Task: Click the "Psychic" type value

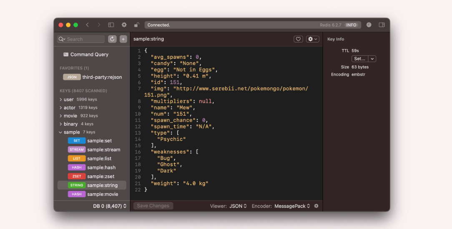Action: click(x=171, y=139)
